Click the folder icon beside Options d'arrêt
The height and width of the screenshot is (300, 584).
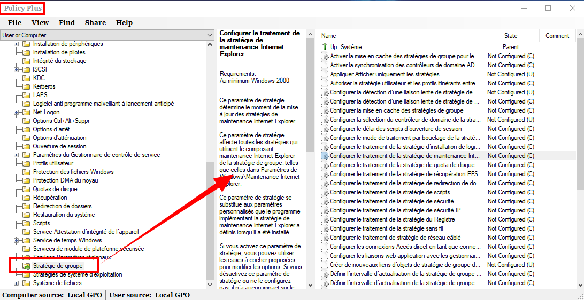(26, 129)
